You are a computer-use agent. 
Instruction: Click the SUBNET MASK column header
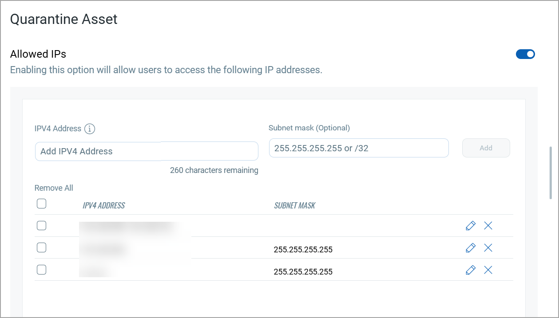pos(295,206)
